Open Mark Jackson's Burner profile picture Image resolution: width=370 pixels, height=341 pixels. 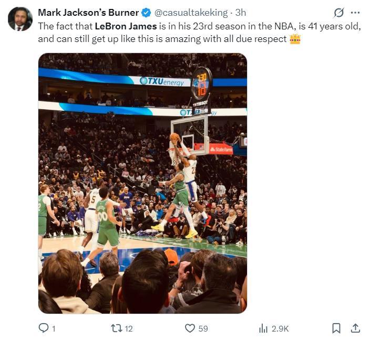20,19
